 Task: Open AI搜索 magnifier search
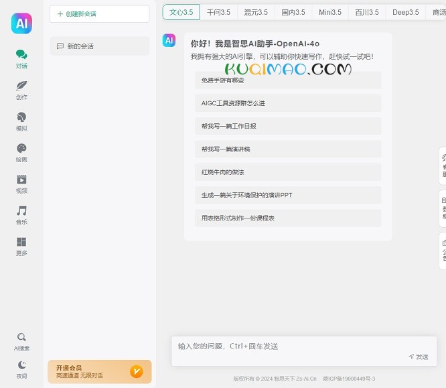pyautogui.click(x=21, y=342)
